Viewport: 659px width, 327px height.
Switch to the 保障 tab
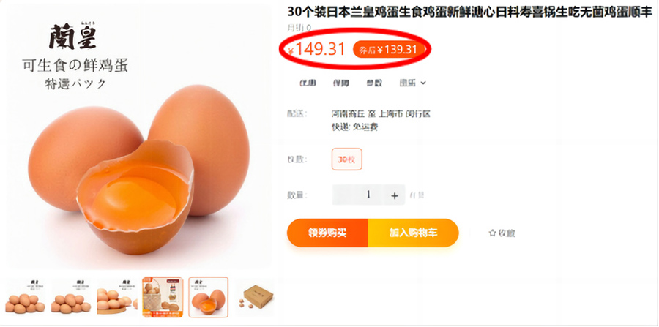tap(340, 83)
